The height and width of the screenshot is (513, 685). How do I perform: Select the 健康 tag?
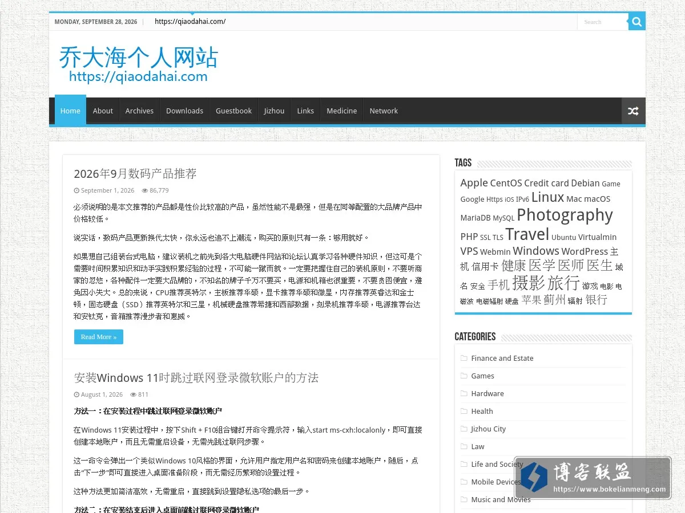point(514,266)
